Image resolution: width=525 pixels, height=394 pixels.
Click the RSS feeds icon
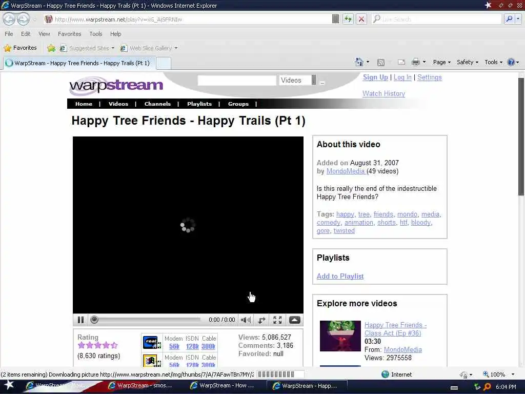click(x=381, y=62)
